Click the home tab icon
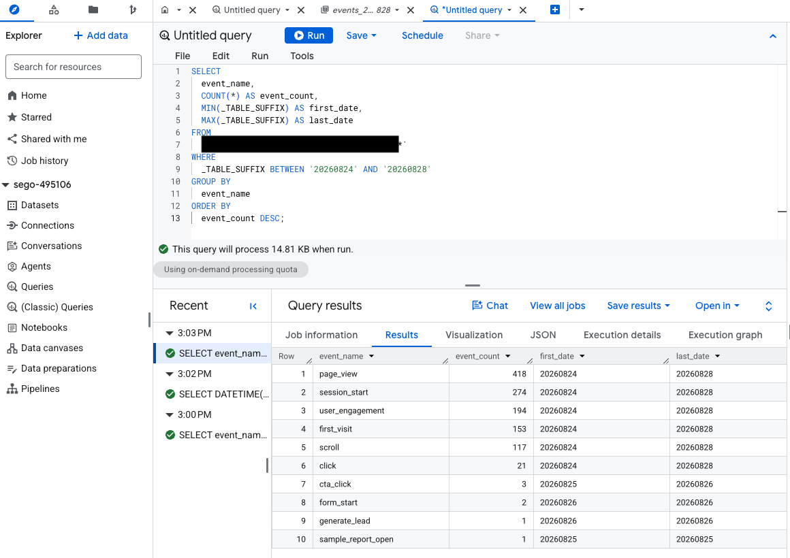 click(165, 10)
